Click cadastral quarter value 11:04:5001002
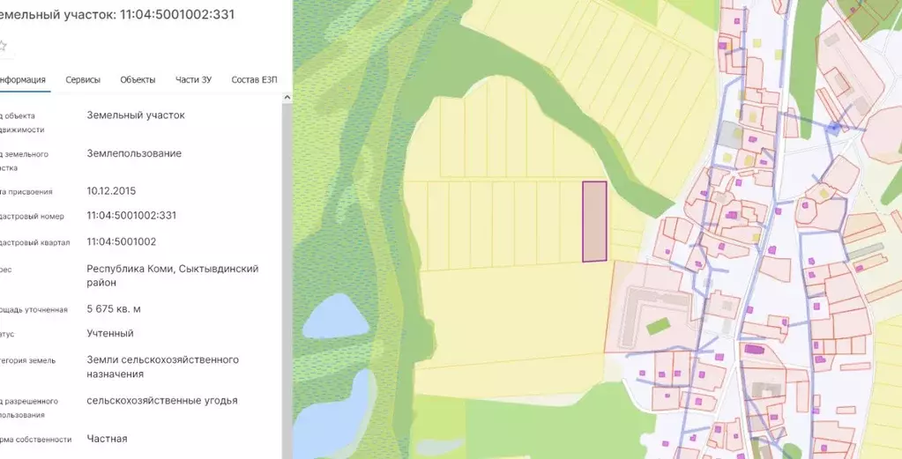 pyautogui.click(x=122, y=242)
